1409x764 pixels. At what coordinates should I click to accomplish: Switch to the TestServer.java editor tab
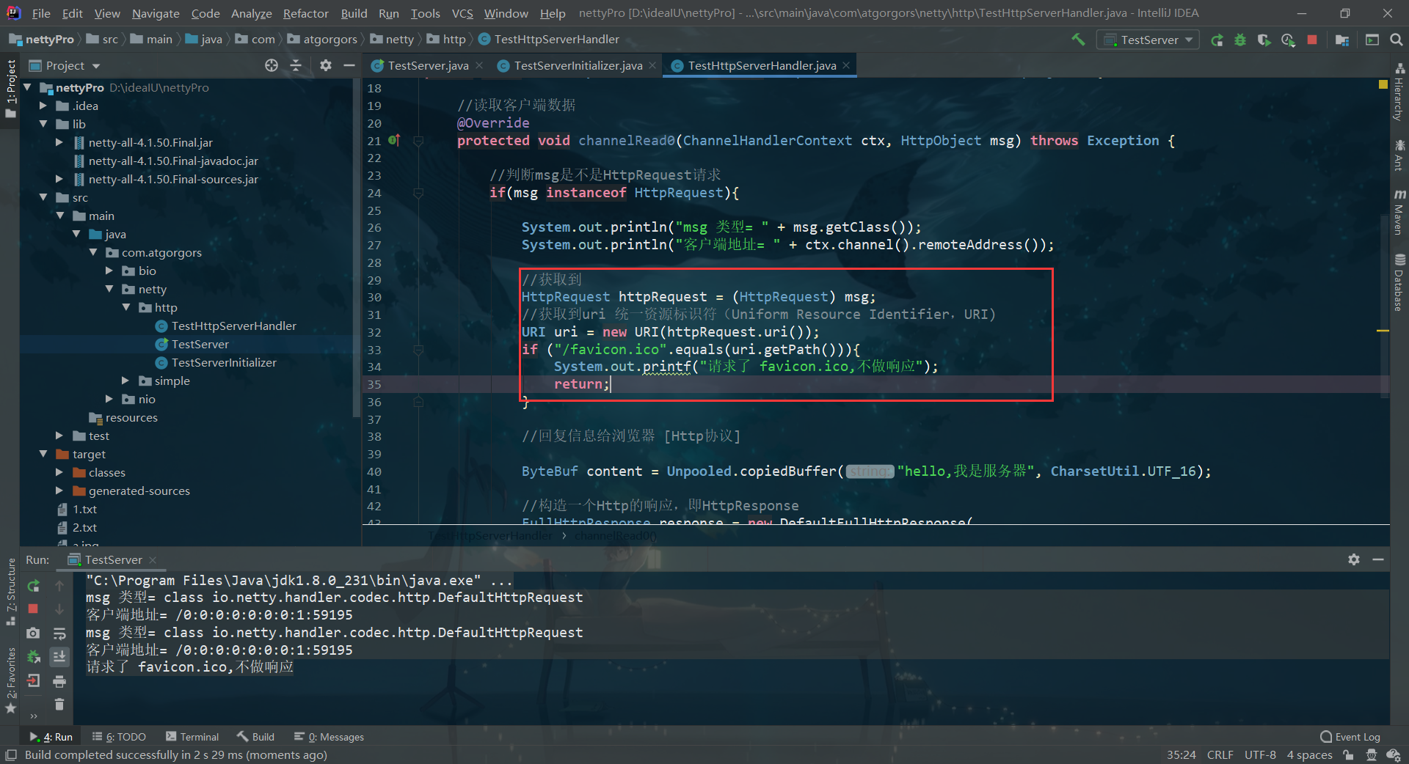click(x=427, y=65)
